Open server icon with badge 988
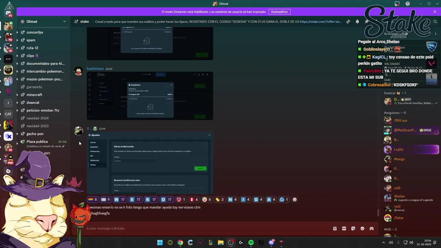The image size is (441, 248). 8,159
